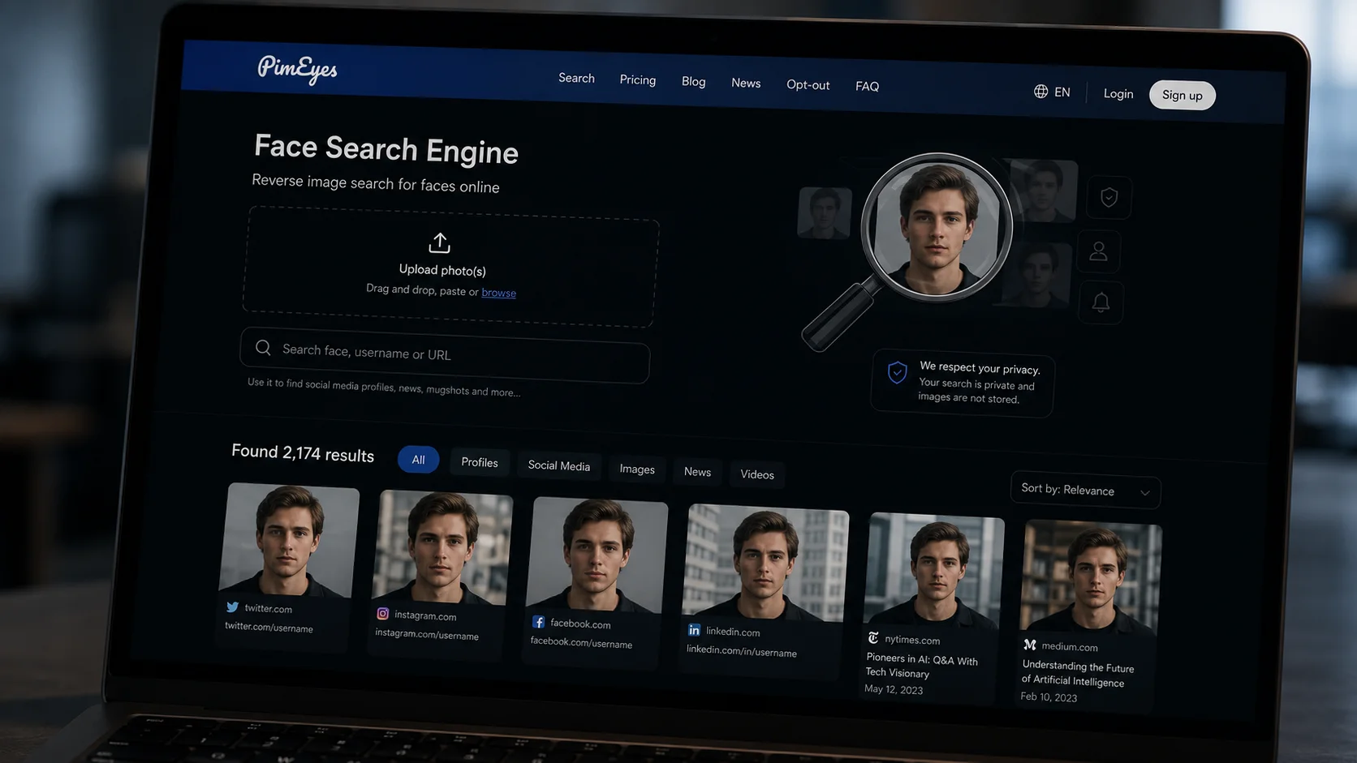Click the 'Feb 10, 2023' date
The image size is (1357, 763).
coord(1049,697)
